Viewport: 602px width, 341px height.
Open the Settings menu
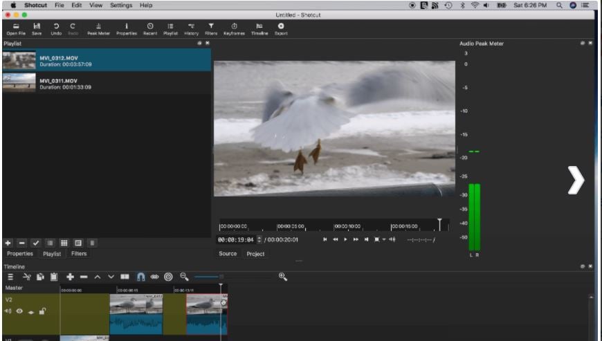121,5
